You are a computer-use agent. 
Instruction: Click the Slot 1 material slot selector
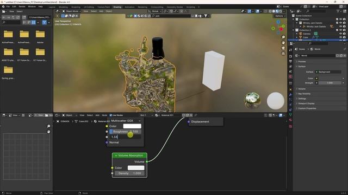(x=146, y=115)
